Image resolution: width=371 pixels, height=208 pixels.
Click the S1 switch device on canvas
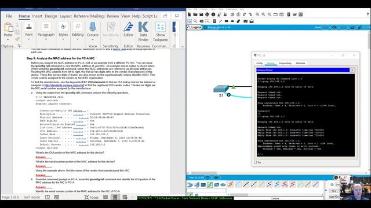click(x=221, y=89)
